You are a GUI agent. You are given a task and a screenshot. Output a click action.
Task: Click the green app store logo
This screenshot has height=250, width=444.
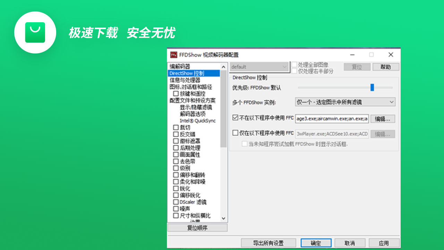35,32
